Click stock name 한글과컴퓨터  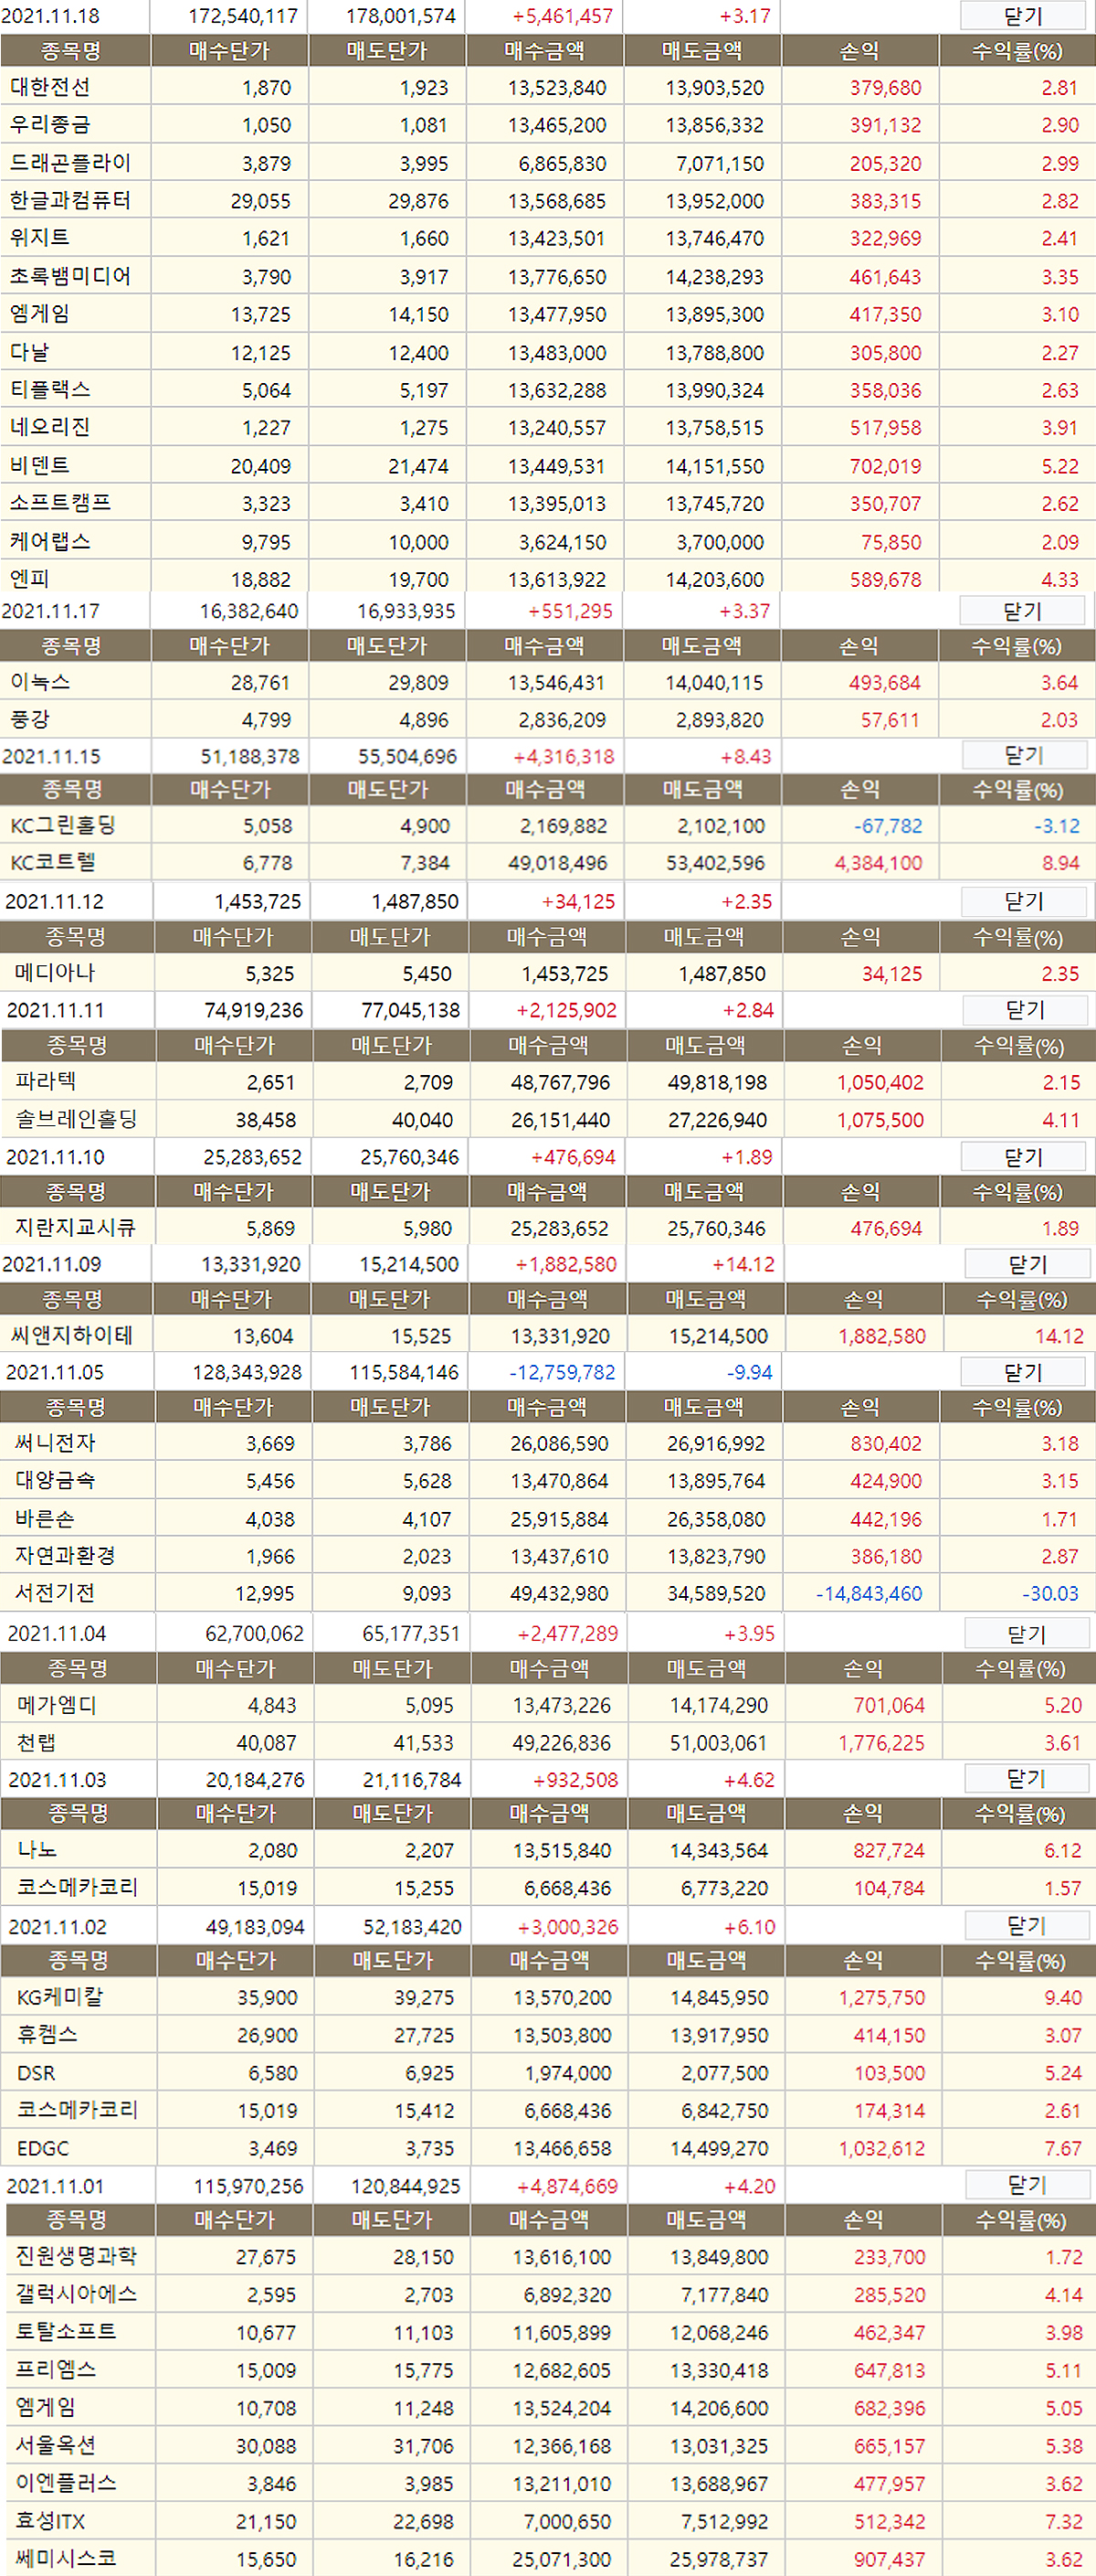click(70, 200)
